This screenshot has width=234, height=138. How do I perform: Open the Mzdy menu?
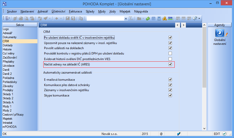click(x=102, y=11)
